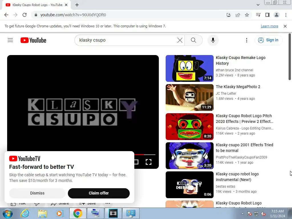
Task: Click the Sign in button
Action: pyautogui.click(x=268, y=40)
